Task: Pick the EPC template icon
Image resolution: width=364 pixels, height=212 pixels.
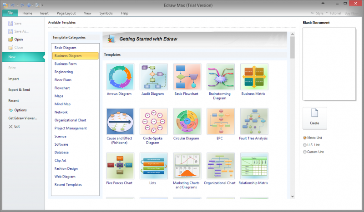Action: (x=221, y=121)
